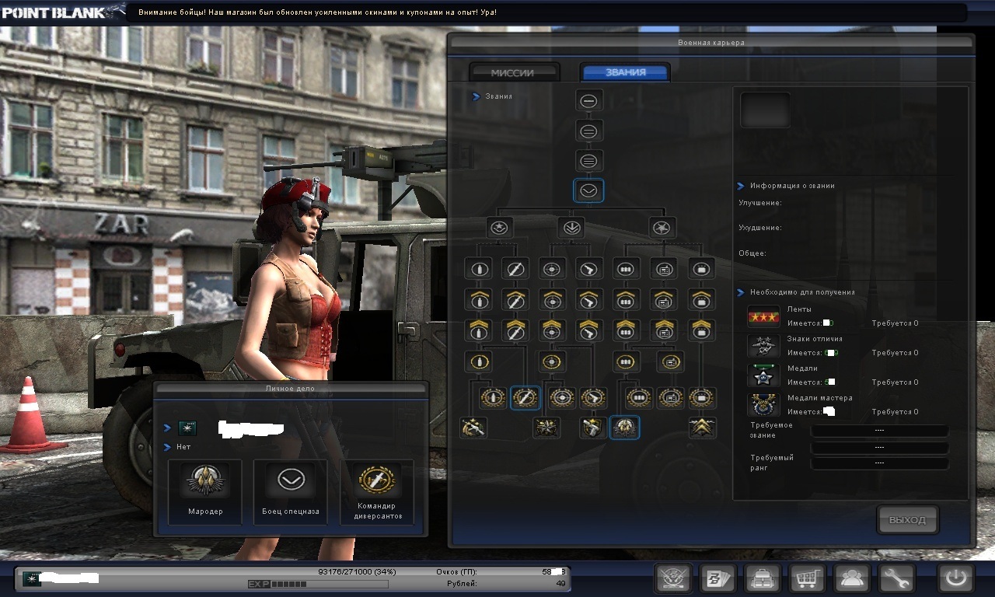Click the Необходимо для получения heading
This screenshot has height=597, width=995.
[802, 292]
